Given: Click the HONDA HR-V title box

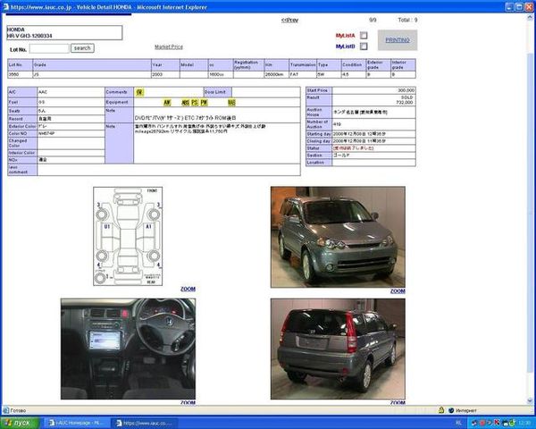Looking at the screenshot, I should coord(64,33).
